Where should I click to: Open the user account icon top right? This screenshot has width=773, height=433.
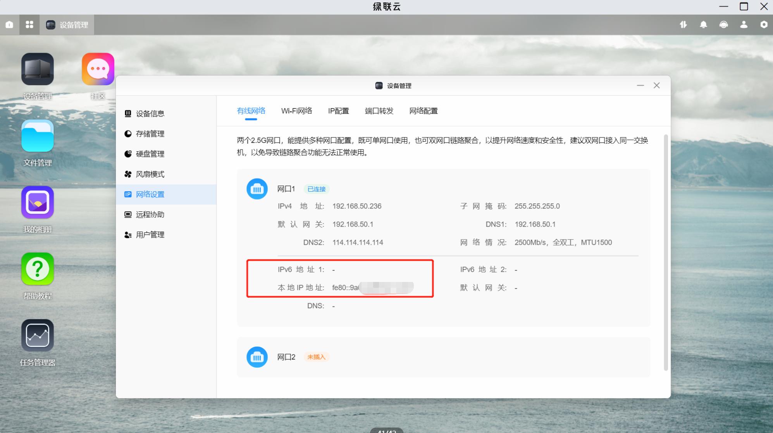[x=744, y=24]
